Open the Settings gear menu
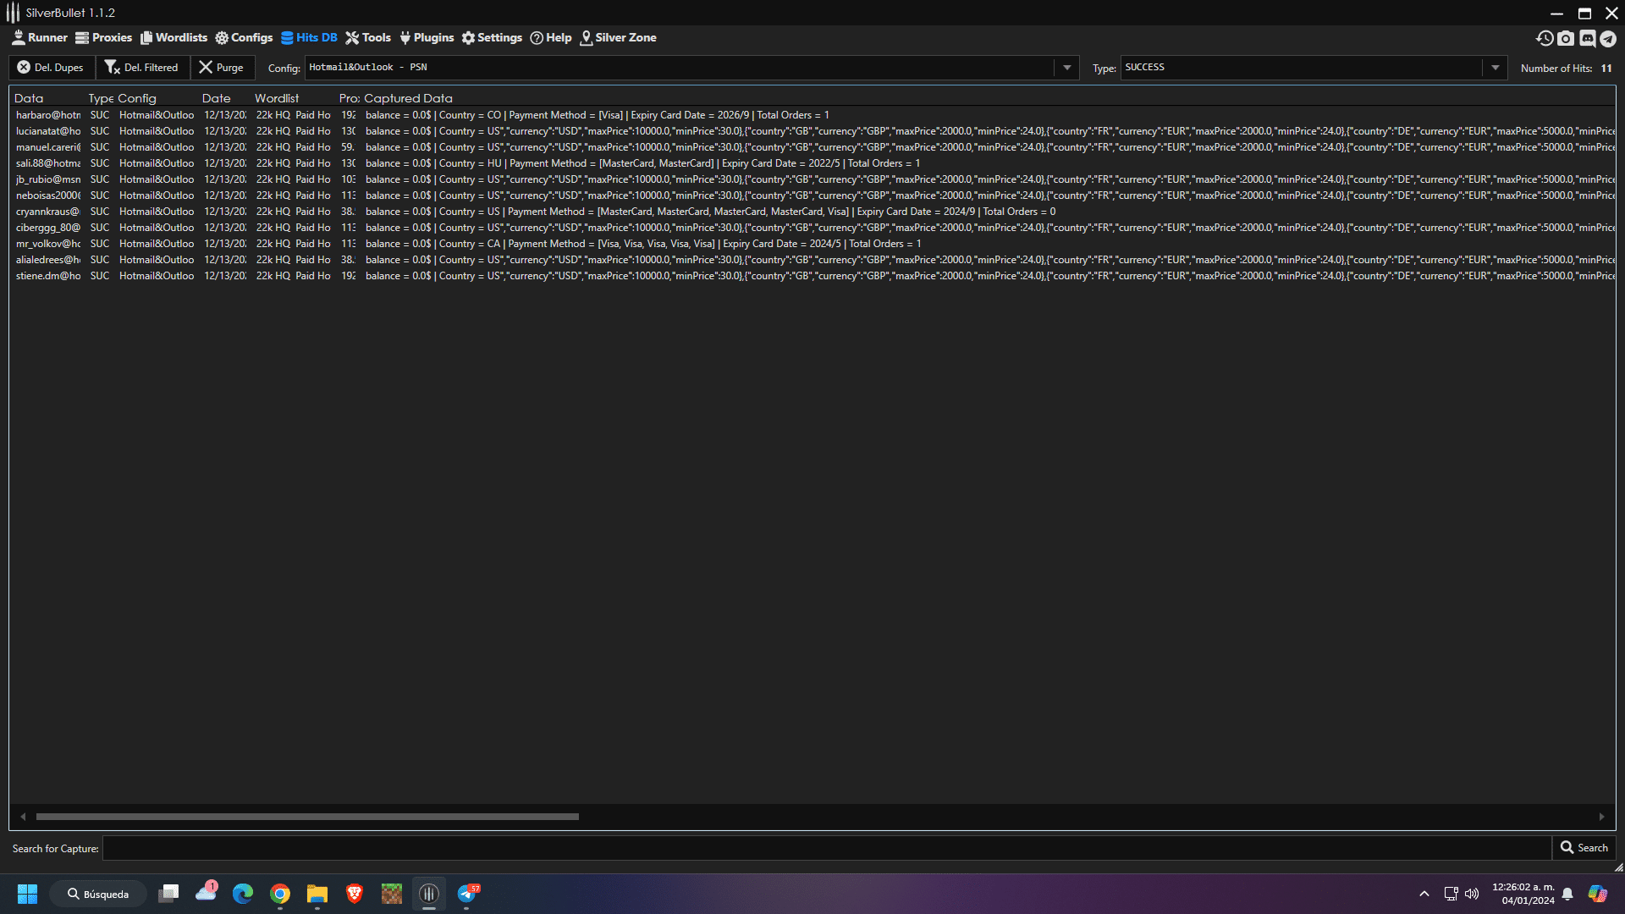The height and width of the screenshot is (914, 1625). pos(492,37)
